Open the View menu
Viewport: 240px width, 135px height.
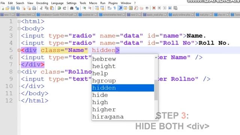(30, 3)
